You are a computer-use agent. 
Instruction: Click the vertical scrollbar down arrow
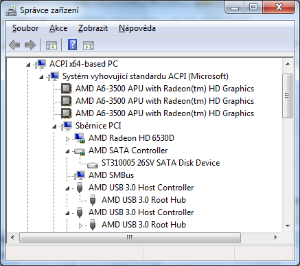point(288,226)
